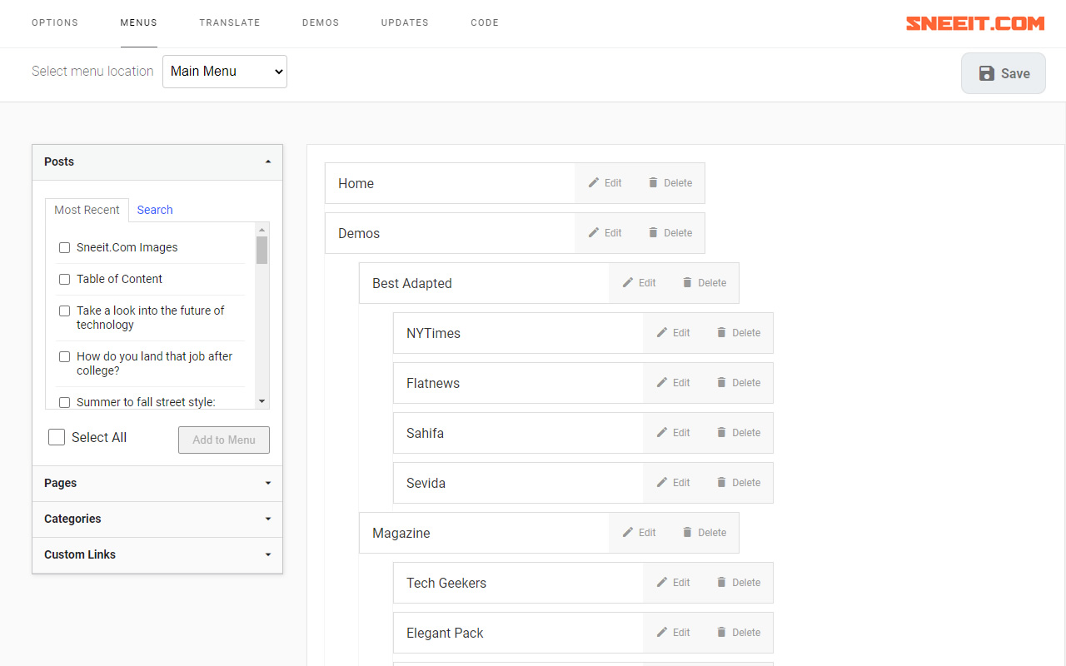The image size is (1066, 666).
Task: Collapse the Posts panel
Action: click(157, 162)
